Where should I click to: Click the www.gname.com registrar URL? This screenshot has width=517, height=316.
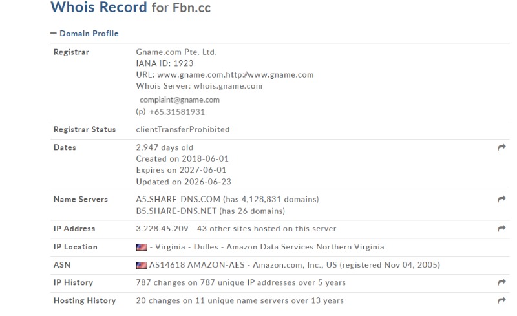pos(191,75)
